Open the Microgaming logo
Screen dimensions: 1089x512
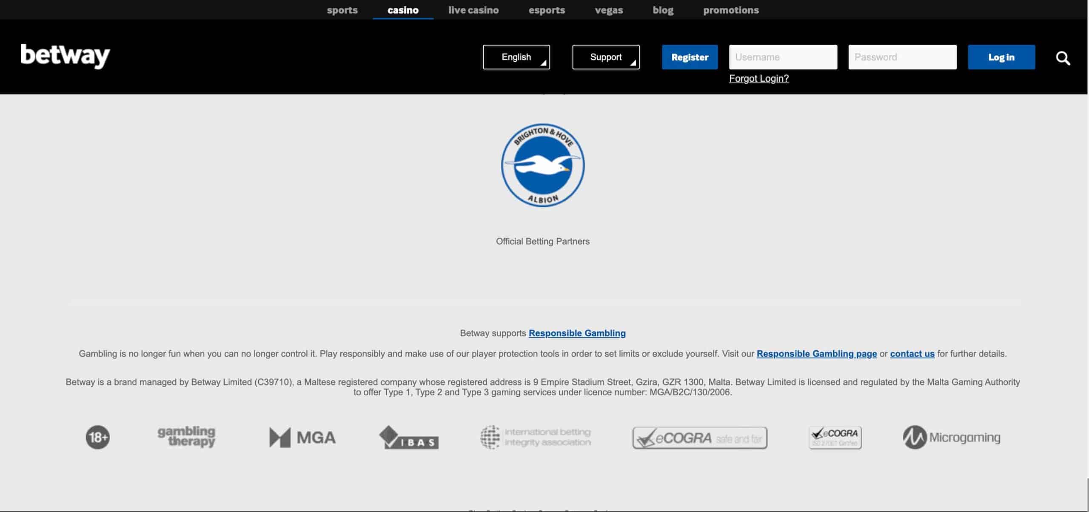(952, 437)
